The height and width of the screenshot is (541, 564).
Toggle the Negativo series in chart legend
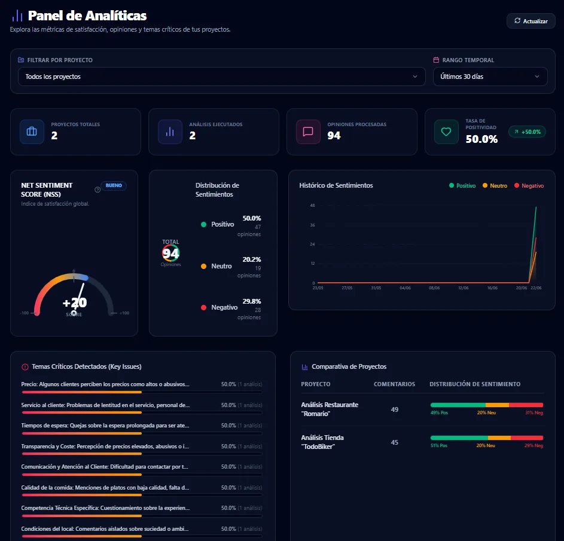[529, 185]
